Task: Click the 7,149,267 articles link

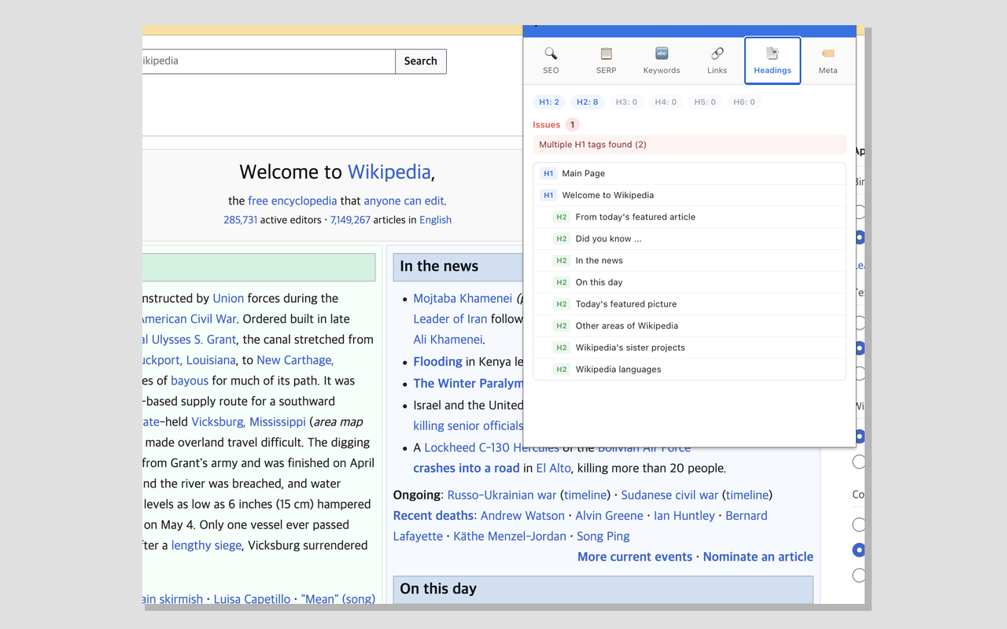Action: [350, 220]
